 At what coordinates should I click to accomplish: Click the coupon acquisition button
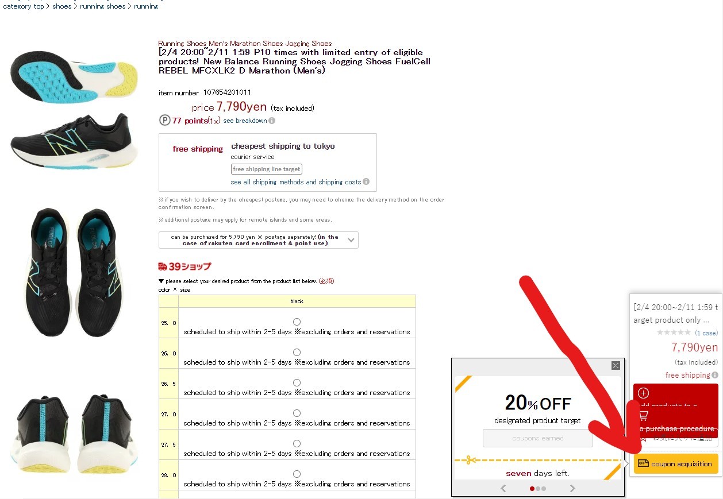(676, 464)
